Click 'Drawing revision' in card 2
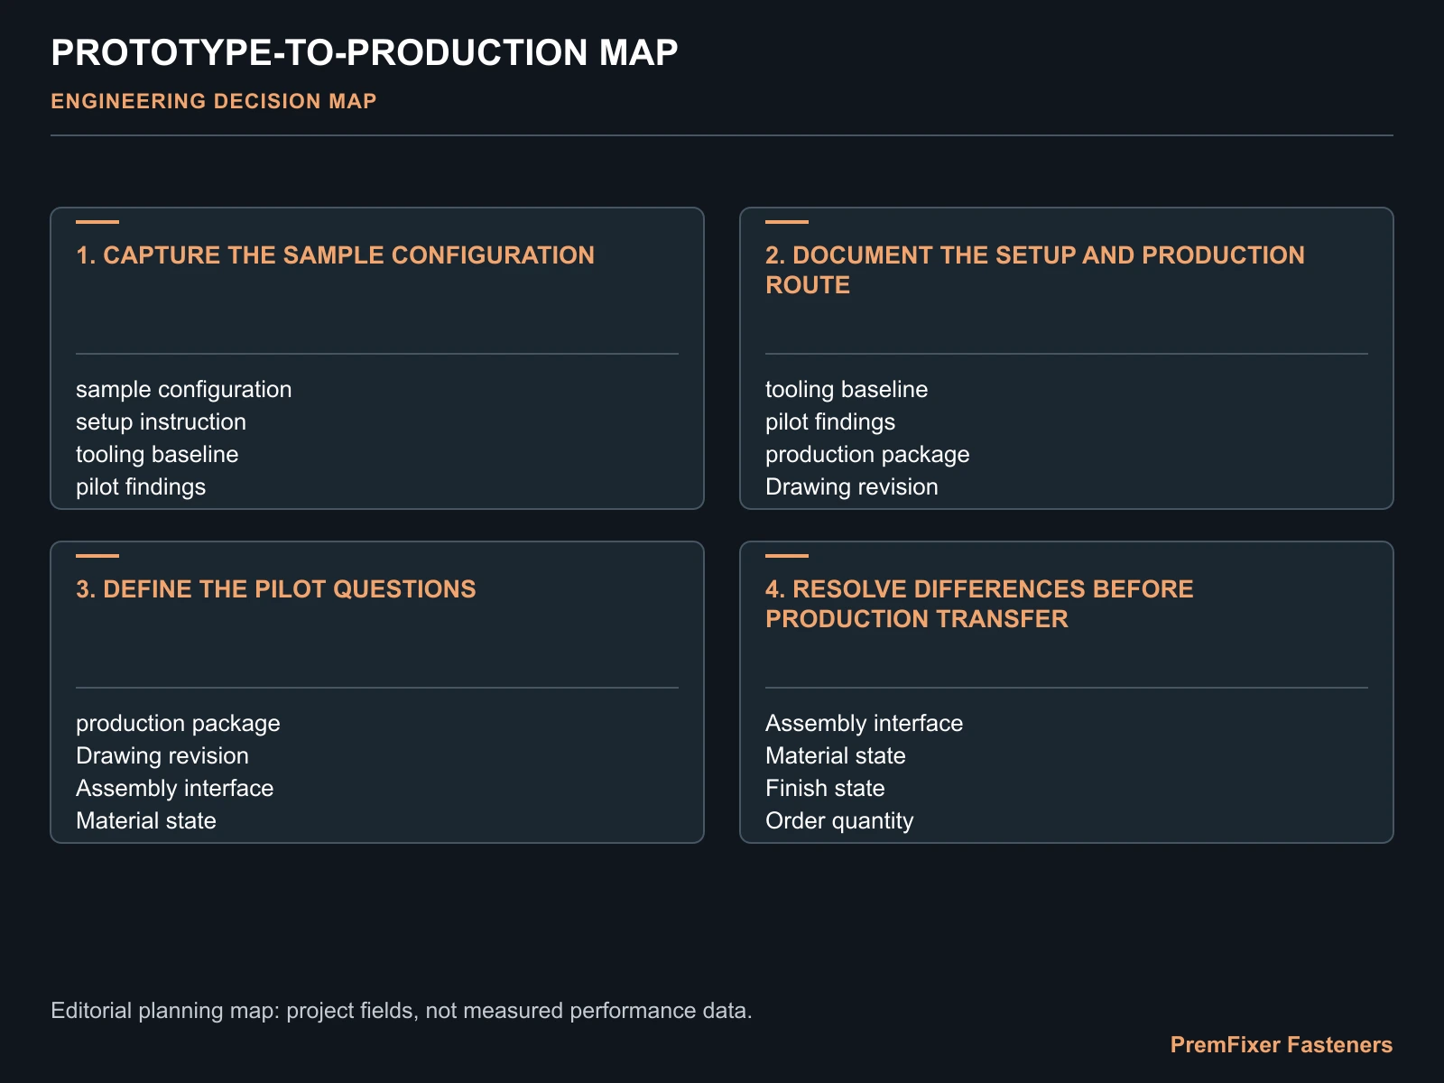 pos(852,487)
